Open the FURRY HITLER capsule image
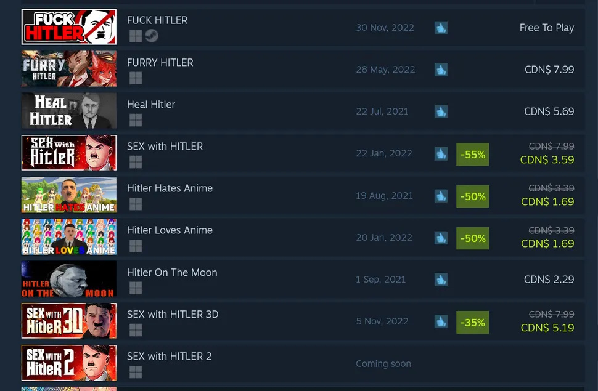Screen dimensions: 598x391 [69, 69]
